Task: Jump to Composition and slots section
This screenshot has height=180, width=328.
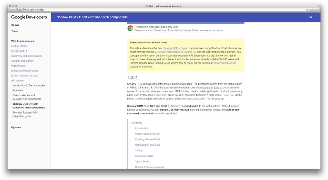Action: point(147,145)
